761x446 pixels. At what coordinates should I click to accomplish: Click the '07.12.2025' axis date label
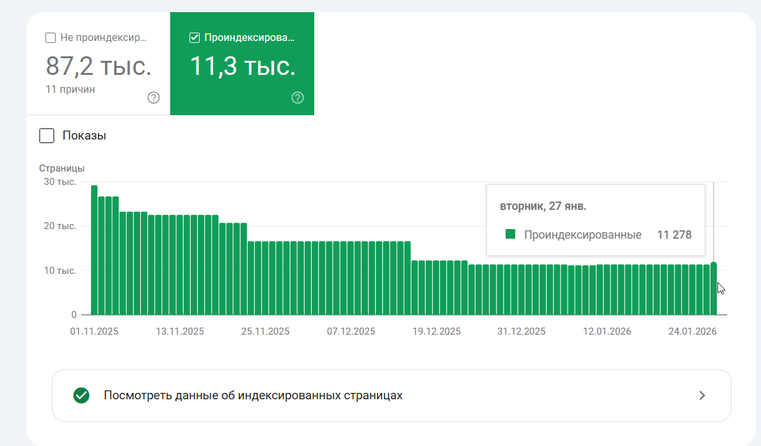(x=351, y=331)
